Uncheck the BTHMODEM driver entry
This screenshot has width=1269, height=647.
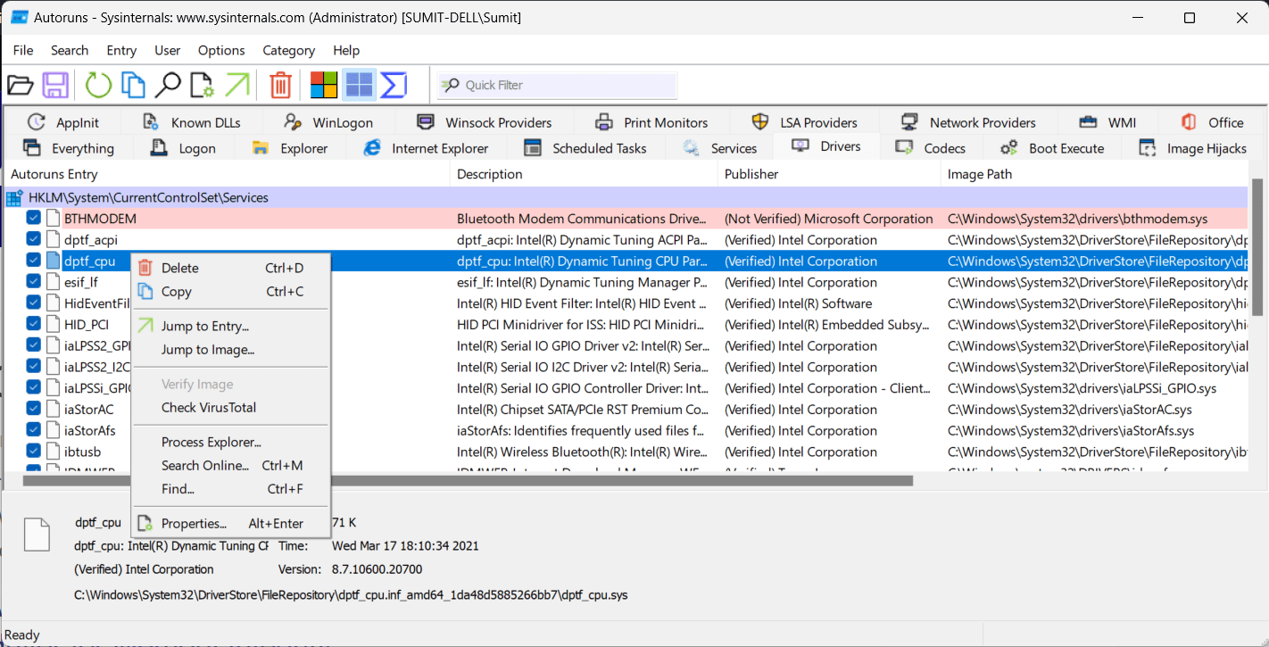pos(33,217)
